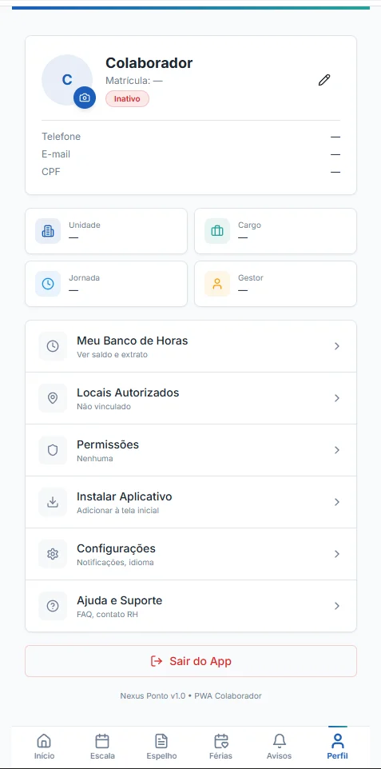Click the Locais Autorizados title

tap(128, 392)
